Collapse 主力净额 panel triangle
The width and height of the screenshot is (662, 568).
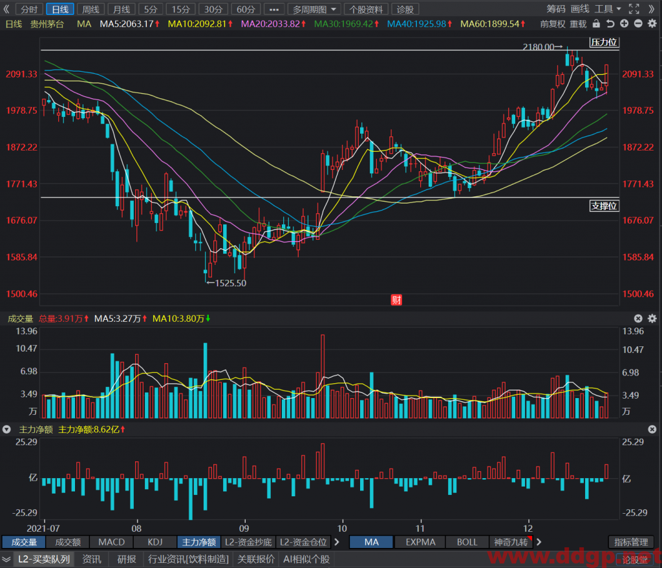(x=6, y=429)
